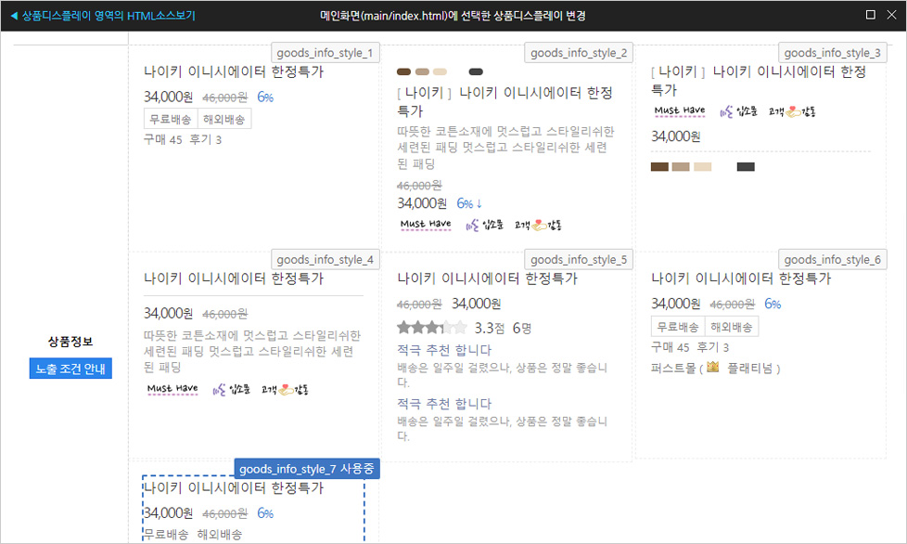The image size is (907, 544).
Task: Click the 34,000원 price in goods_info_style_1
Action: [x=169, y=97]
